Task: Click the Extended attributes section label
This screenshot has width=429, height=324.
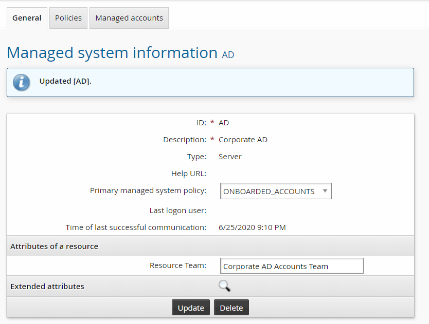Action: (x=47, y=287)
